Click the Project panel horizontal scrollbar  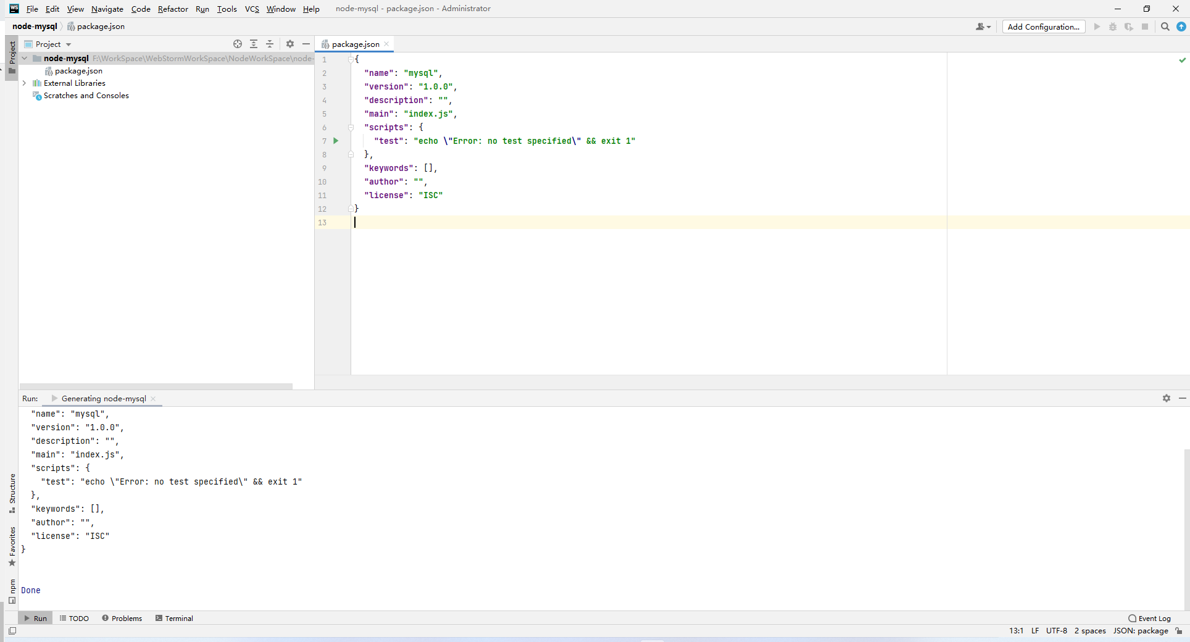(156, 386)
